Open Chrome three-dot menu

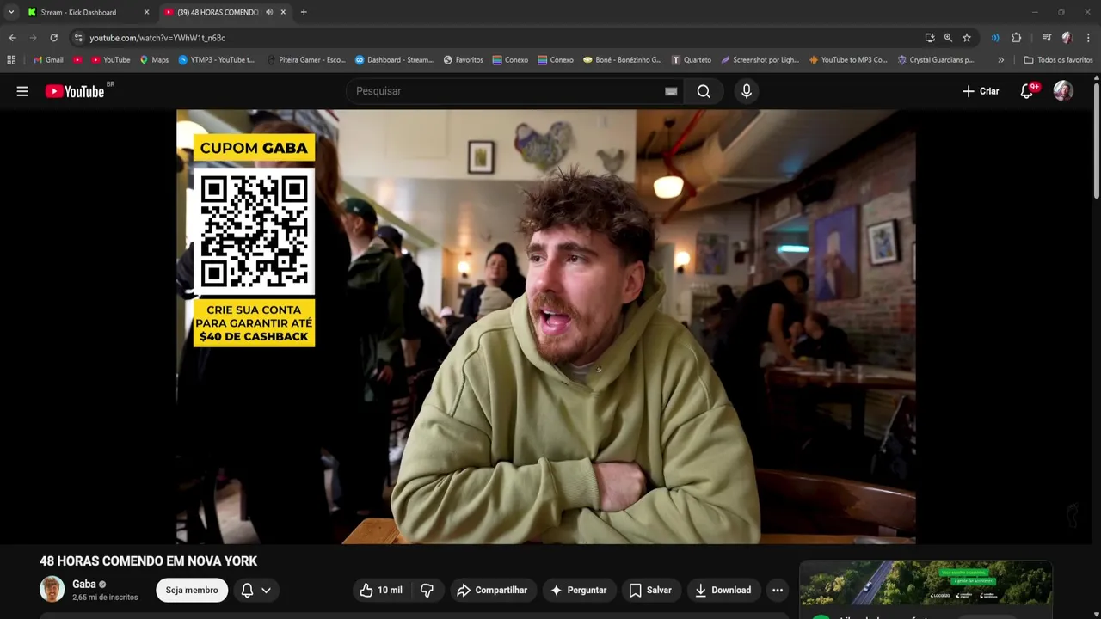coord(1088,38)
